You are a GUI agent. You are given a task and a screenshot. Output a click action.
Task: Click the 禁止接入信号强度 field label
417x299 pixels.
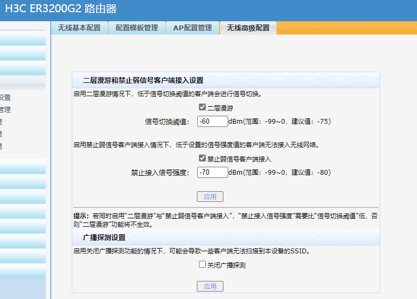[160, 173]
